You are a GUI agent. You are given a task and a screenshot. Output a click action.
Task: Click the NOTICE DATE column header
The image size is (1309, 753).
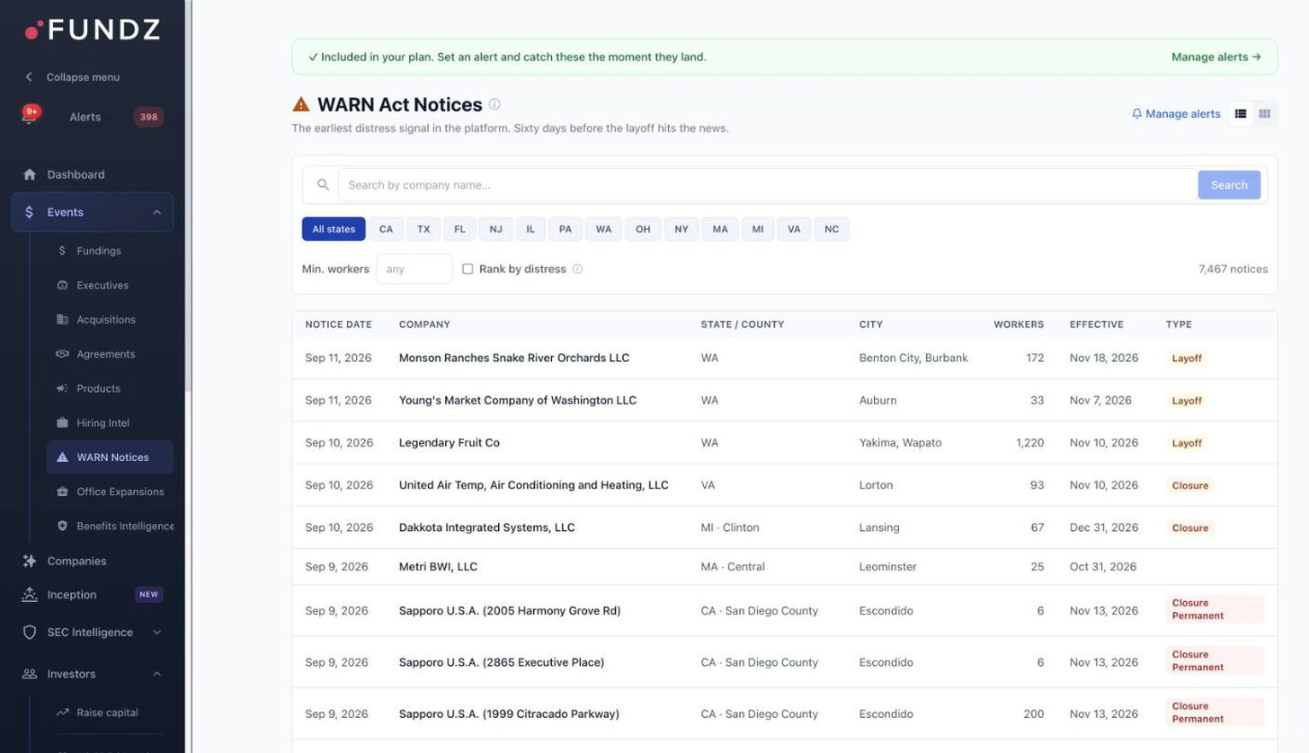pos(338,324)
